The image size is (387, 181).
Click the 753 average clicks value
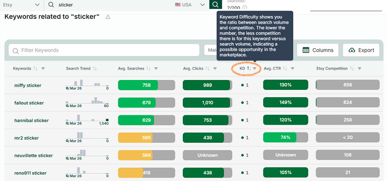point(208,120)
